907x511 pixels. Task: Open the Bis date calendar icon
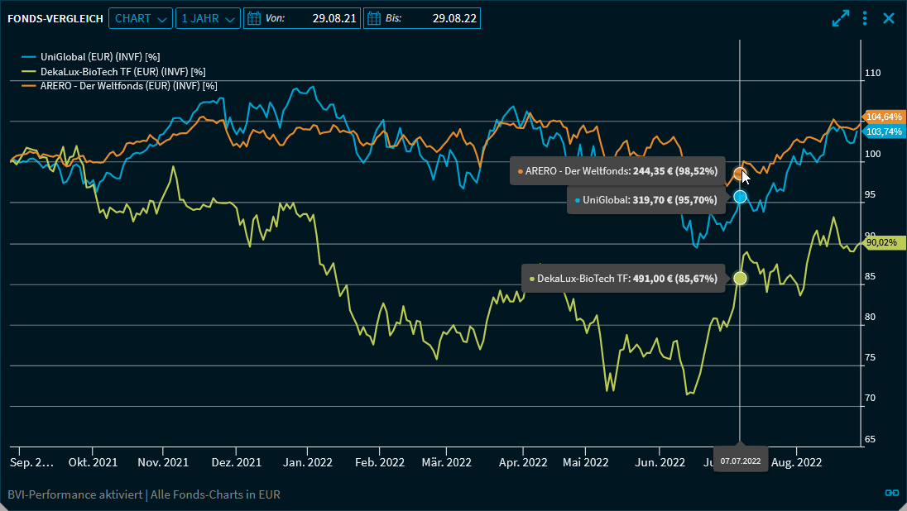[x=374, y=18]
